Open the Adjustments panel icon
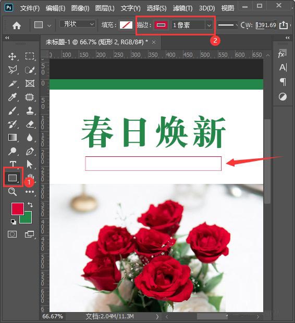This screenshot has height=323, width=295. coord(282,96)
